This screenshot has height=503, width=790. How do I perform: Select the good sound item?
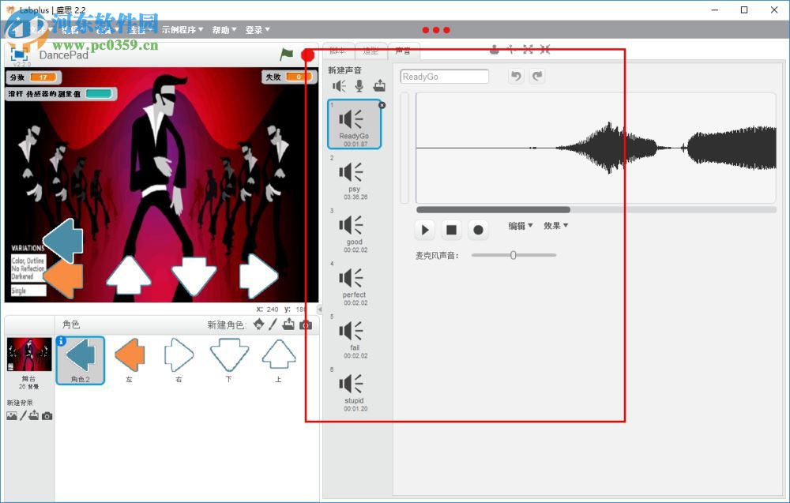tap(354, 231)
